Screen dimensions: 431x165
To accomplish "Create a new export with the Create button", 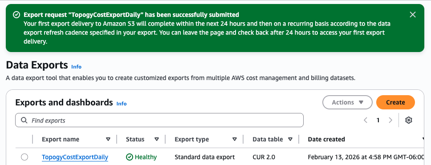I will tap(395, 102).
